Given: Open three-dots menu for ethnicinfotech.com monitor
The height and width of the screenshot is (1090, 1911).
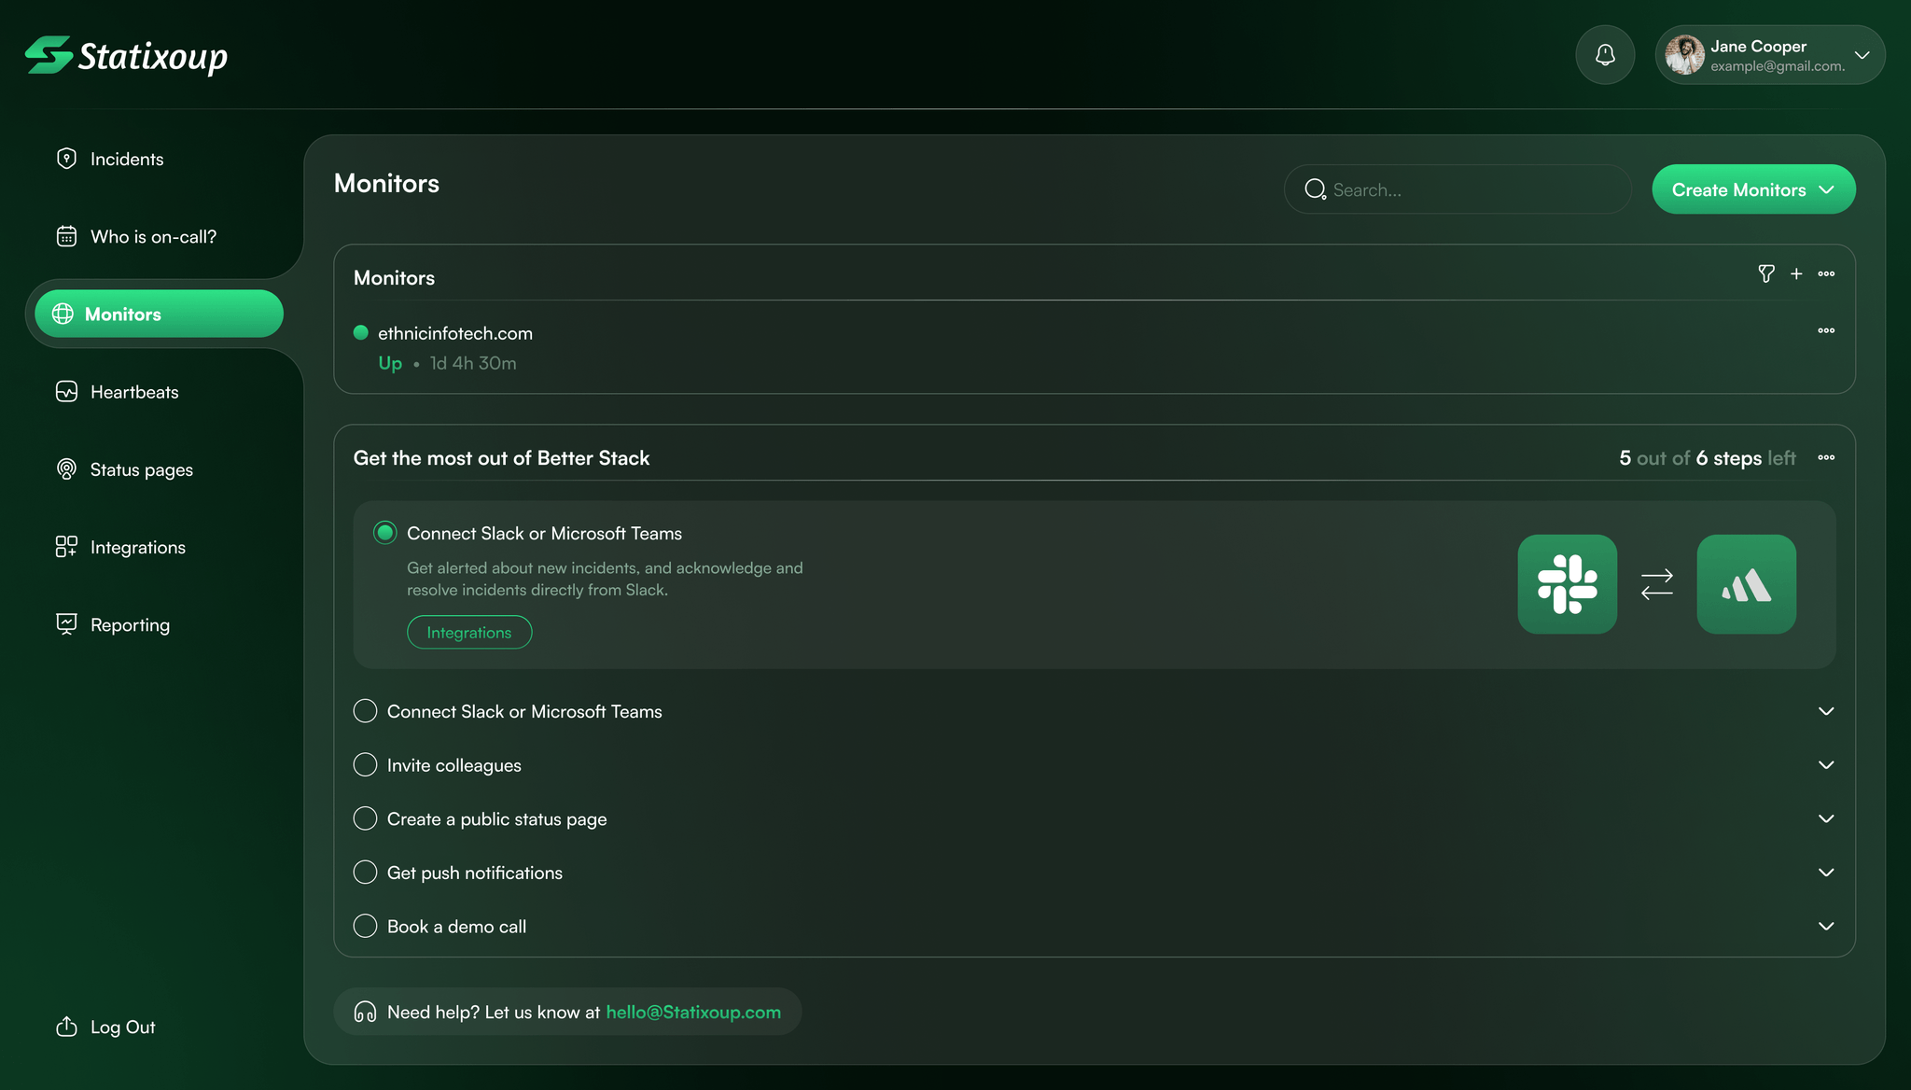Looking at the screenshot, I should (1826, 330).
